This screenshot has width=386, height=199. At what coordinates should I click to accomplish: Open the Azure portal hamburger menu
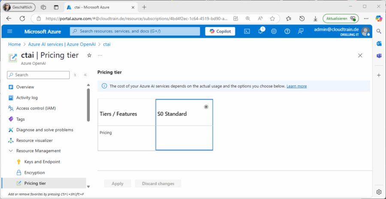(x=10, y=31)
